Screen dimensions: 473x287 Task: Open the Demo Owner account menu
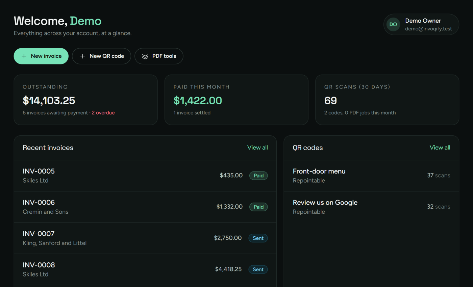(421, 24)
